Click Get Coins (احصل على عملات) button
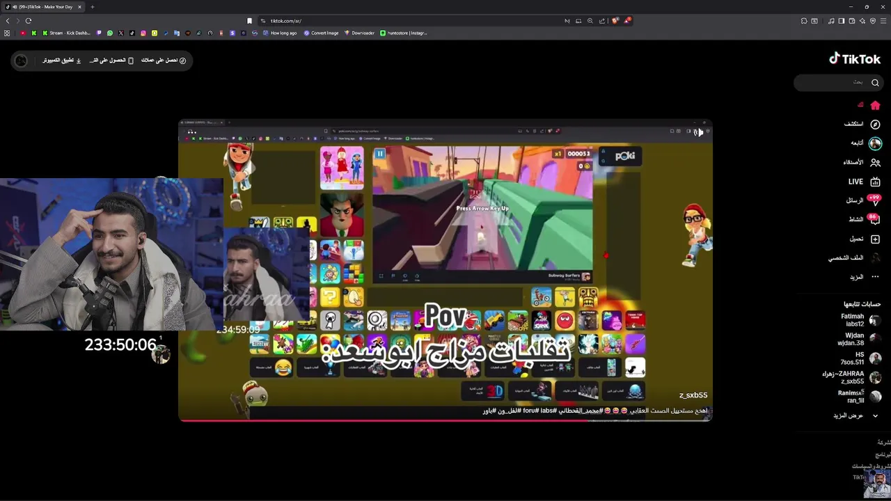The image size is (891, 501). pyautogui.click(x=164, y=61)
